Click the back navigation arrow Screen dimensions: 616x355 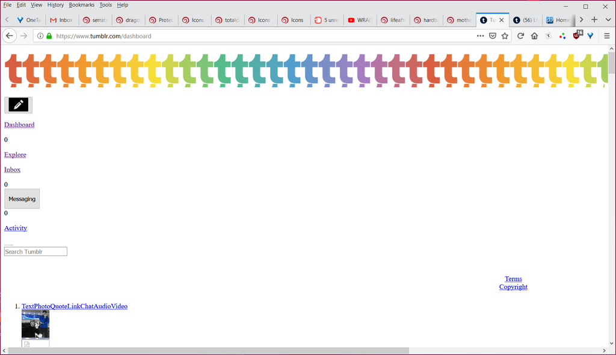point(10,35)
